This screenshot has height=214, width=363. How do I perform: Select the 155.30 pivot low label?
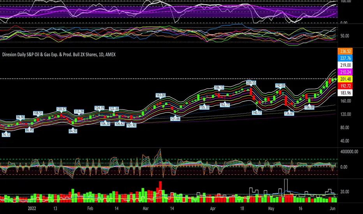pos(204,107)
